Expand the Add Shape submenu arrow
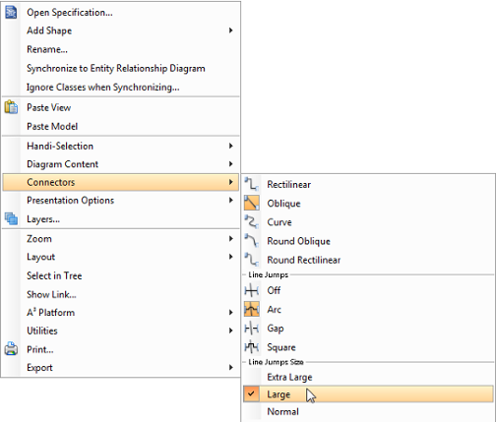 coord(231,30)
